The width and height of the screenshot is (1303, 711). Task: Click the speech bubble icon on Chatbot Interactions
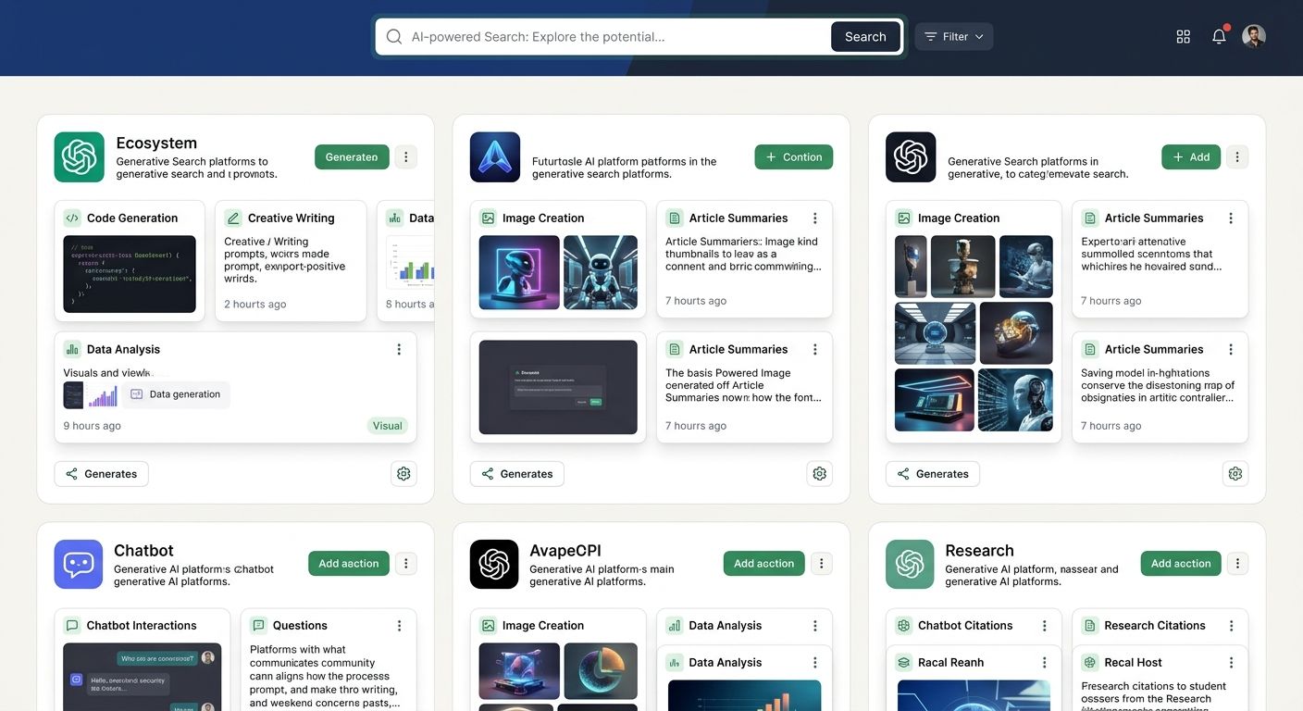(x=71, y=625)
